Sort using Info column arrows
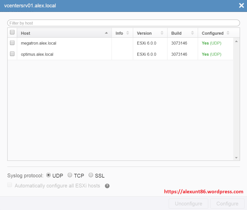This screenshot has width=247, height=210. [128, 33]
